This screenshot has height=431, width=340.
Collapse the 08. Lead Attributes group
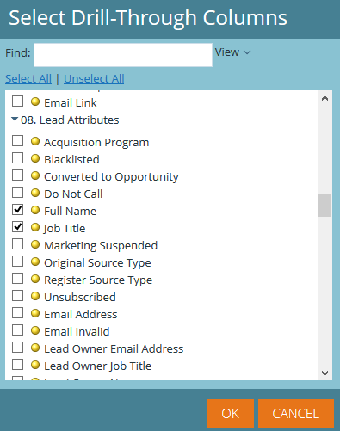point(15,119)
